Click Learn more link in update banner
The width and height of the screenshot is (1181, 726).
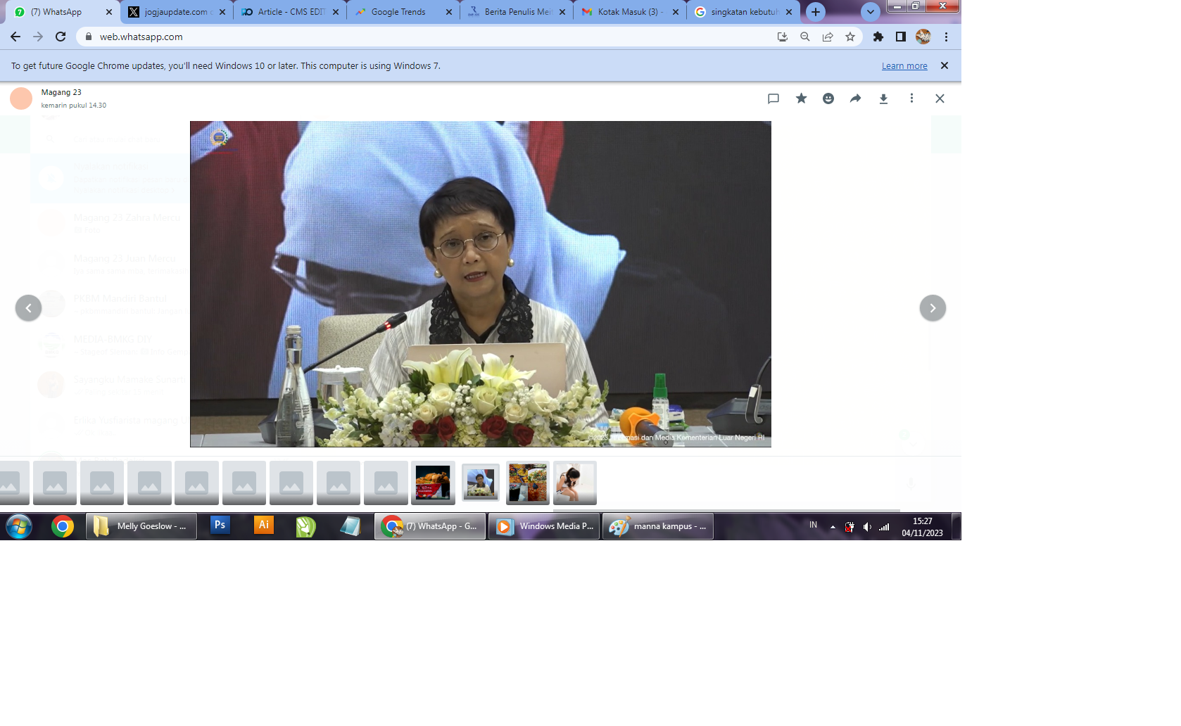[x=904, y=66]
